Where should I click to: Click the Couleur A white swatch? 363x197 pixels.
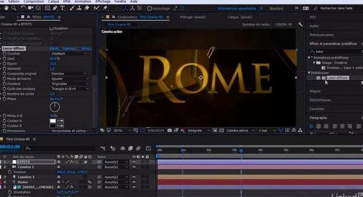(x=53, y=120)
